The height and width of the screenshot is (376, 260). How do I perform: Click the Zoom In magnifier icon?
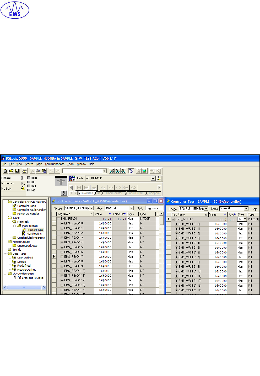(152, 171)
